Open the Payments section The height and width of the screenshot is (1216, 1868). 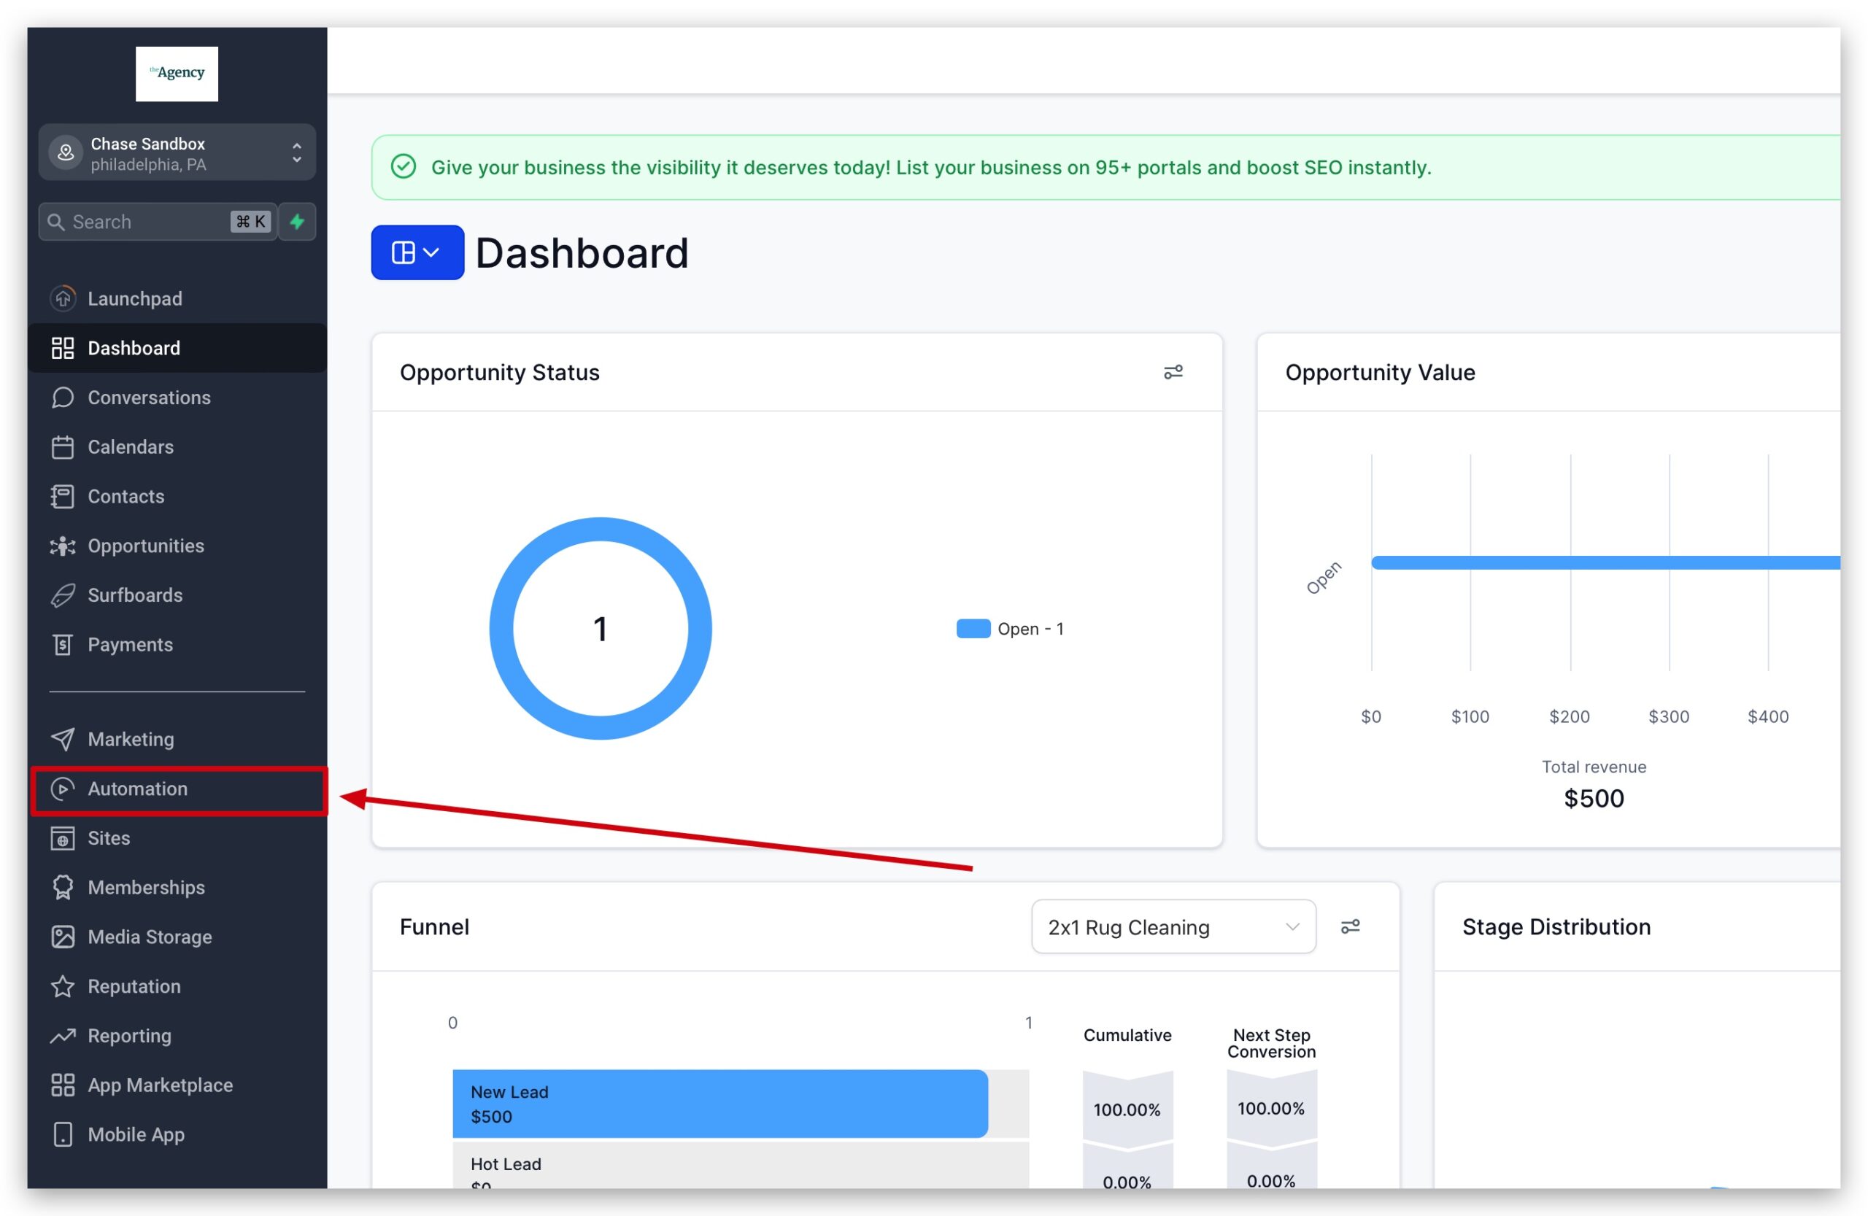pyautogui.click(x=129, y=644)
